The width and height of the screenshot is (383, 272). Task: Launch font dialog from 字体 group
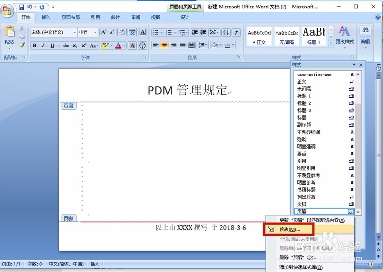[145, 57]
